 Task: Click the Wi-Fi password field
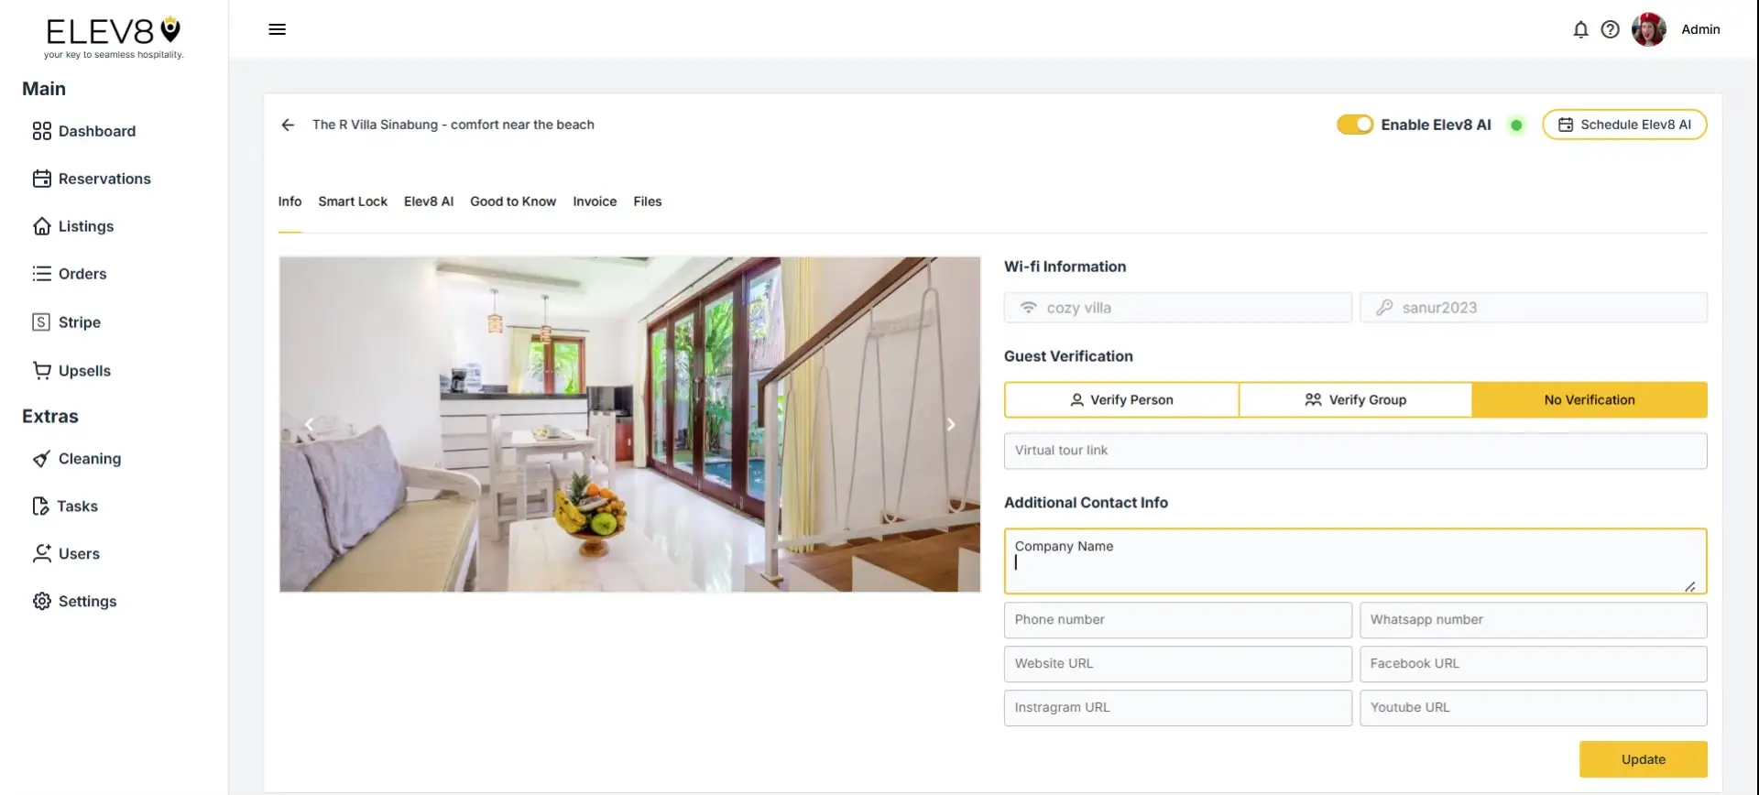[1533, 308]
